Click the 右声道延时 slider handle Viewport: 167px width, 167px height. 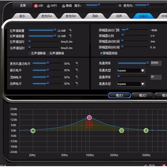(30, 48)
